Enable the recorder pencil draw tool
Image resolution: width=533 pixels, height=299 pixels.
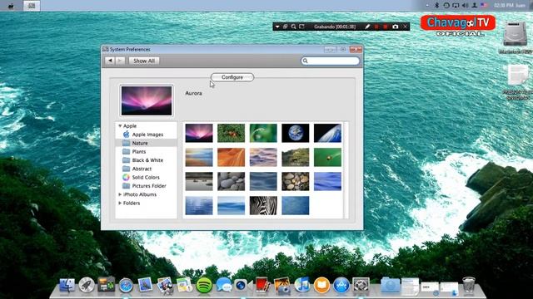[367, 27]
